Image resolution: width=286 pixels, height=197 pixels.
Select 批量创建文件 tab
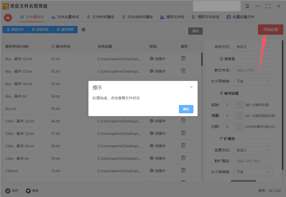pos(240,17)
